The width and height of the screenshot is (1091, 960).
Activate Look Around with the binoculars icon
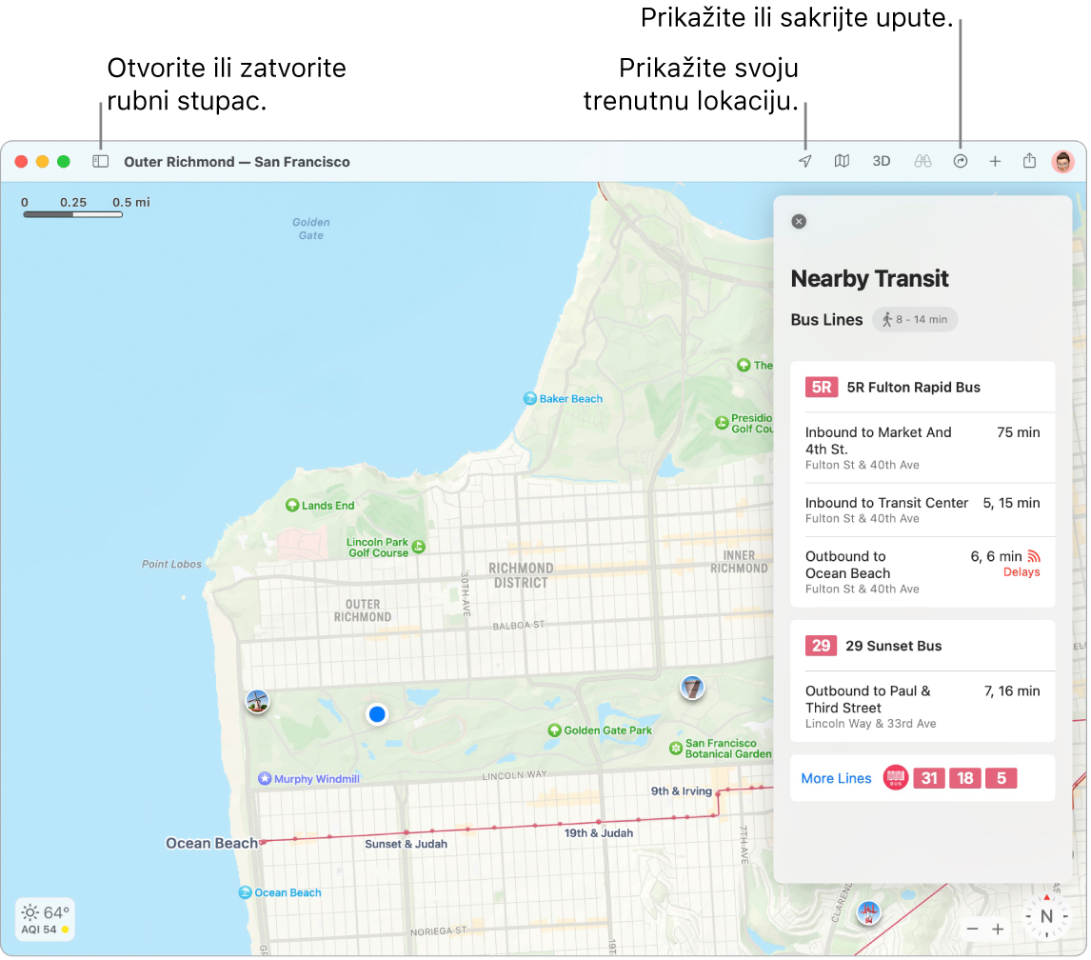(921, 161)
